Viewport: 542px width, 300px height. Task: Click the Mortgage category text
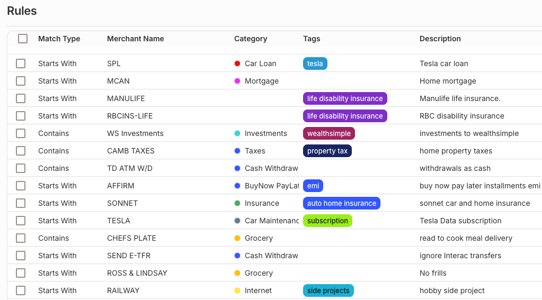click(262, 81)
